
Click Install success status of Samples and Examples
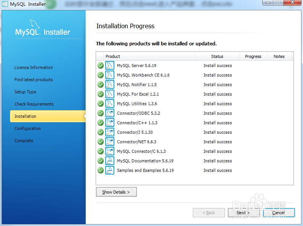click(x=218, y=170)
